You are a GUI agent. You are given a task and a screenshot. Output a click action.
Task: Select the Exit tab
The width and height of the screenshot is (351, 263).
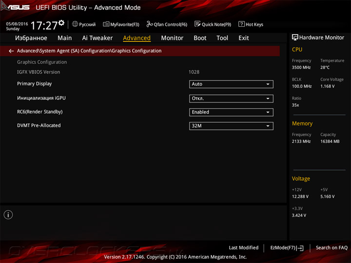pyautogui.click(x=244, y=38)
